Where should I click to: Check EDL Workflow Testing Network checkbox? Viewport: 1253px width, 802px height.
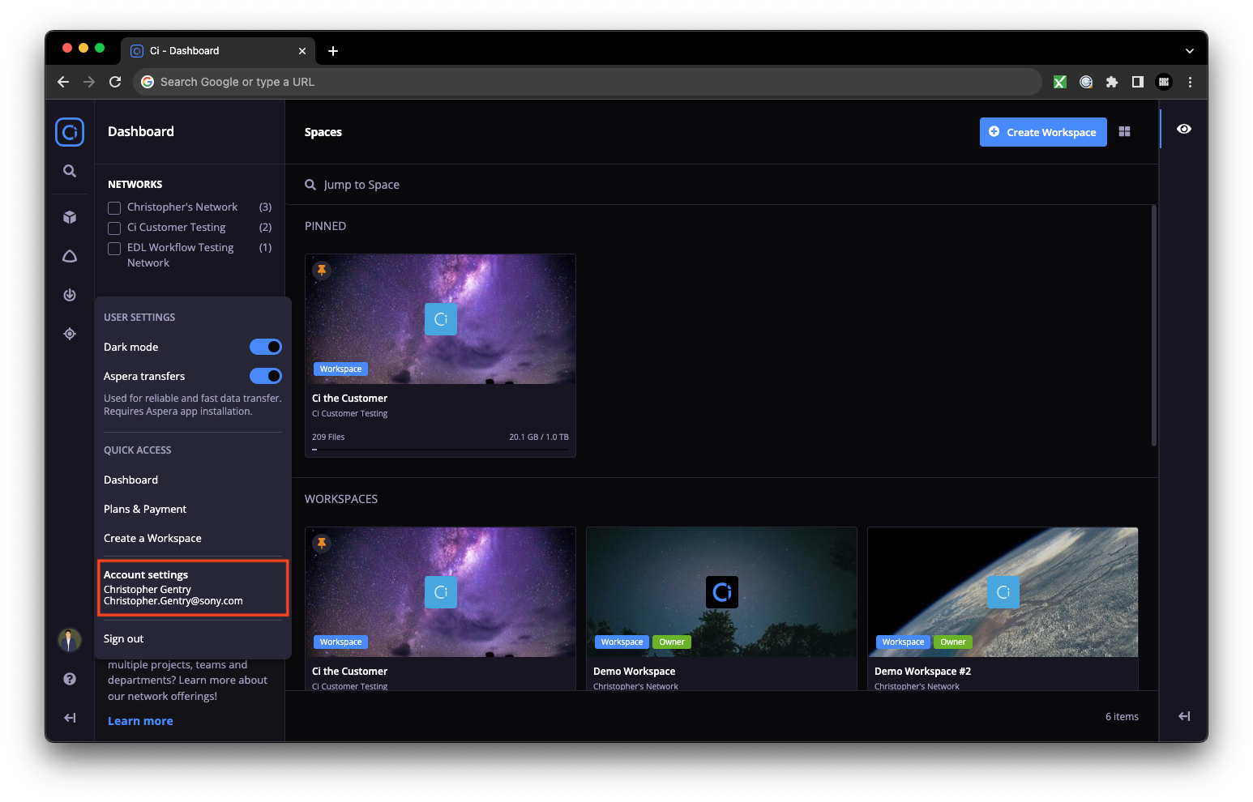click(114, 249)
